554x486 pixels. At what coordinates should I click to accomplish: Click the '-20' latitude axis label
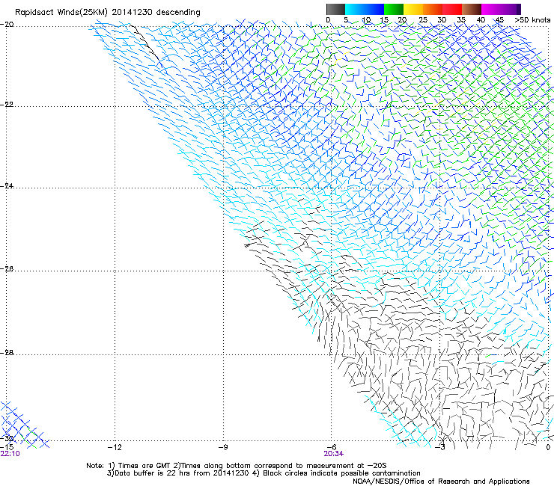click(x=7, y=25)
